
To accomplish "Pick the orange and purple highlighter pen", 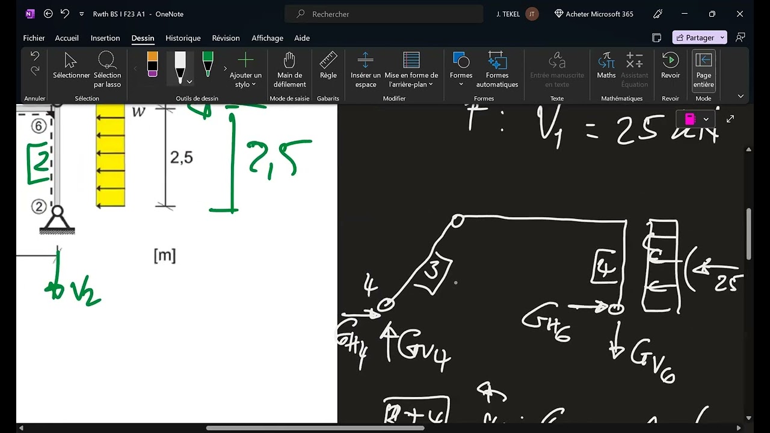I will tap(153, 64).
